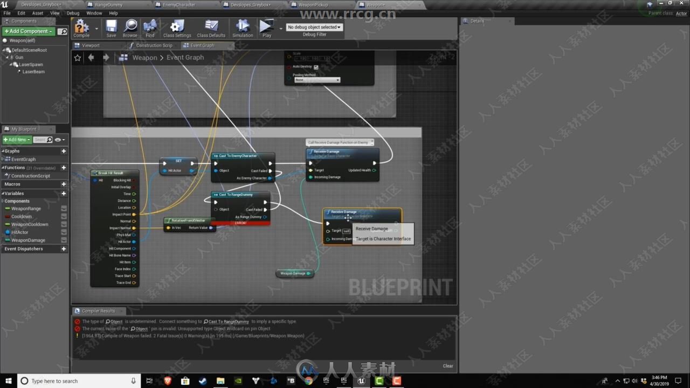Save the blueprint asset
This screenshot has width=690, height=388.
[x=111, y=29]
